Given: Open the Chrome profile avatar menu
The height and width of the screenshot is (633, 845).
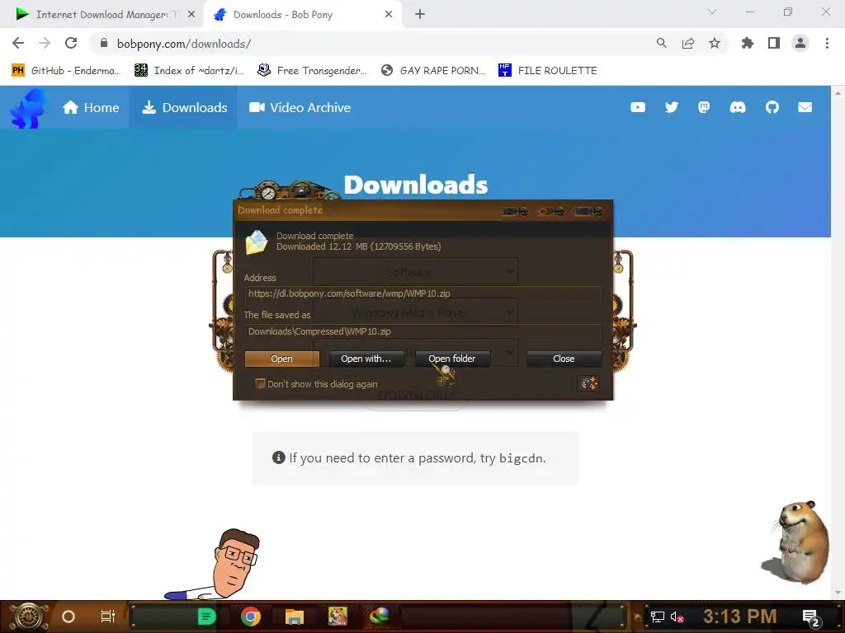Looking at the screenshot, I should tap(800, 43).
